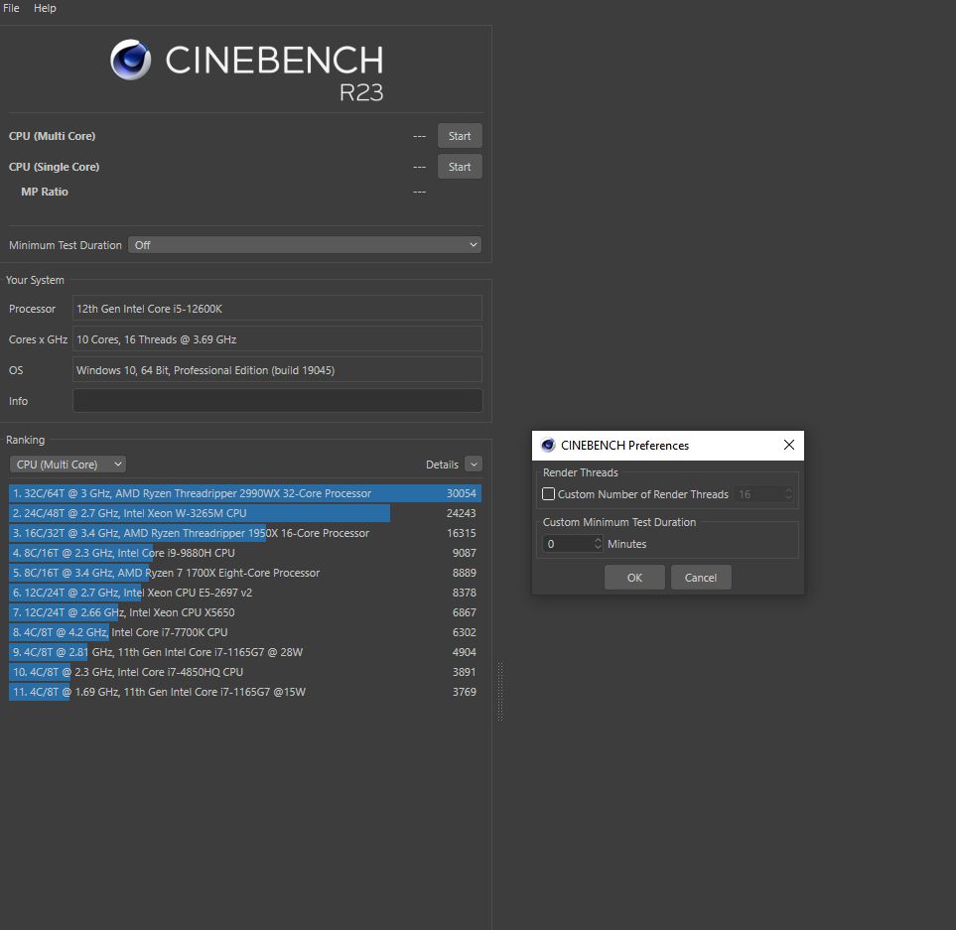Image resolution: width=956 pixels, height=930 pixels.
Task: Select the Threadripper 1950X ranking row
Action: pos(245,533)
